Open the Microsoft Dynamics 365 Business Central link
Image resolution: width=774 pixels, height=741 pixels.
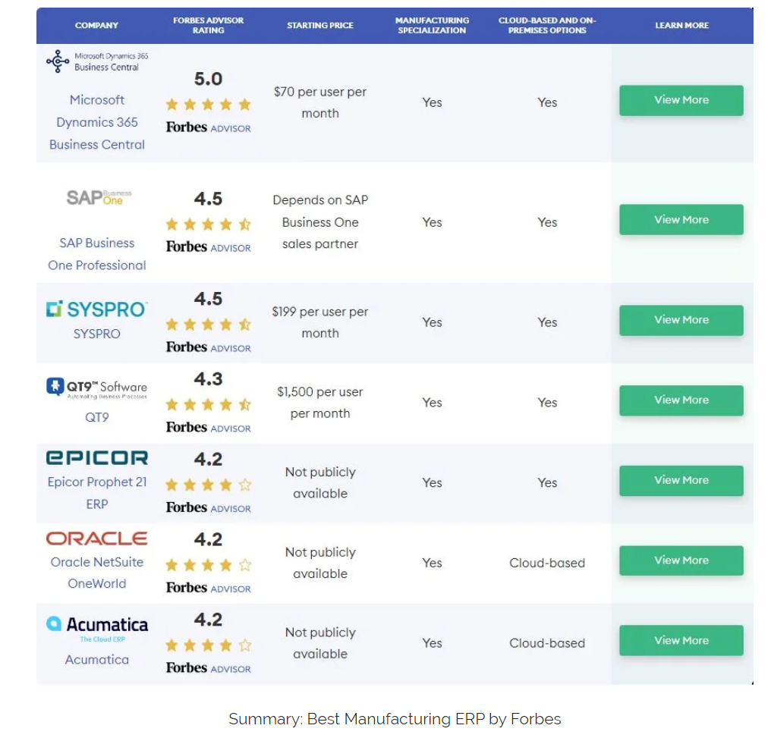(97, 122)
